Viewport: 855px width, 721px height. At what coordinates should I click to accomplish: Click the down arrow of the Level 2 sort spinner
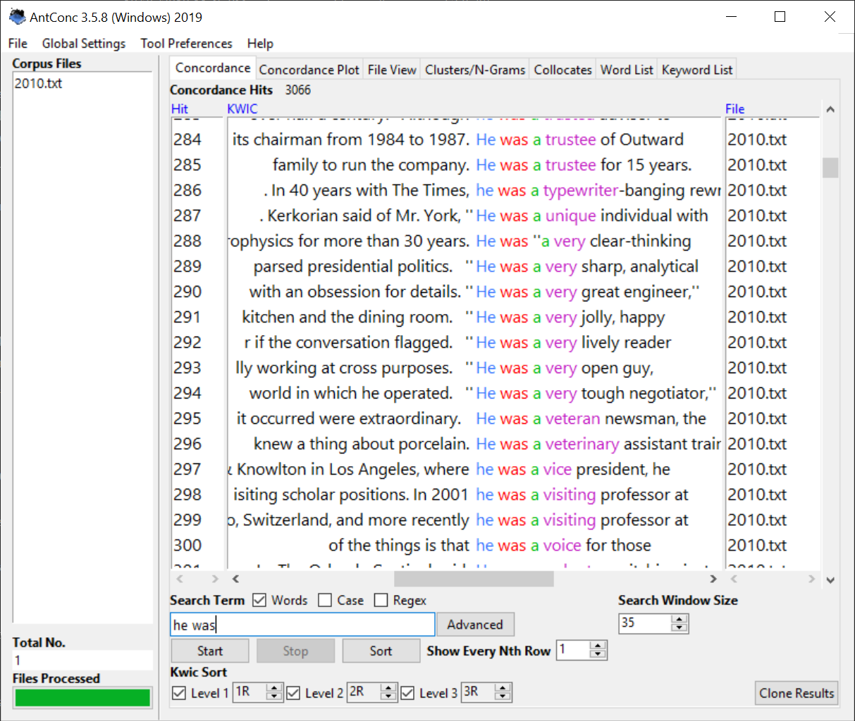pos(388,696)
